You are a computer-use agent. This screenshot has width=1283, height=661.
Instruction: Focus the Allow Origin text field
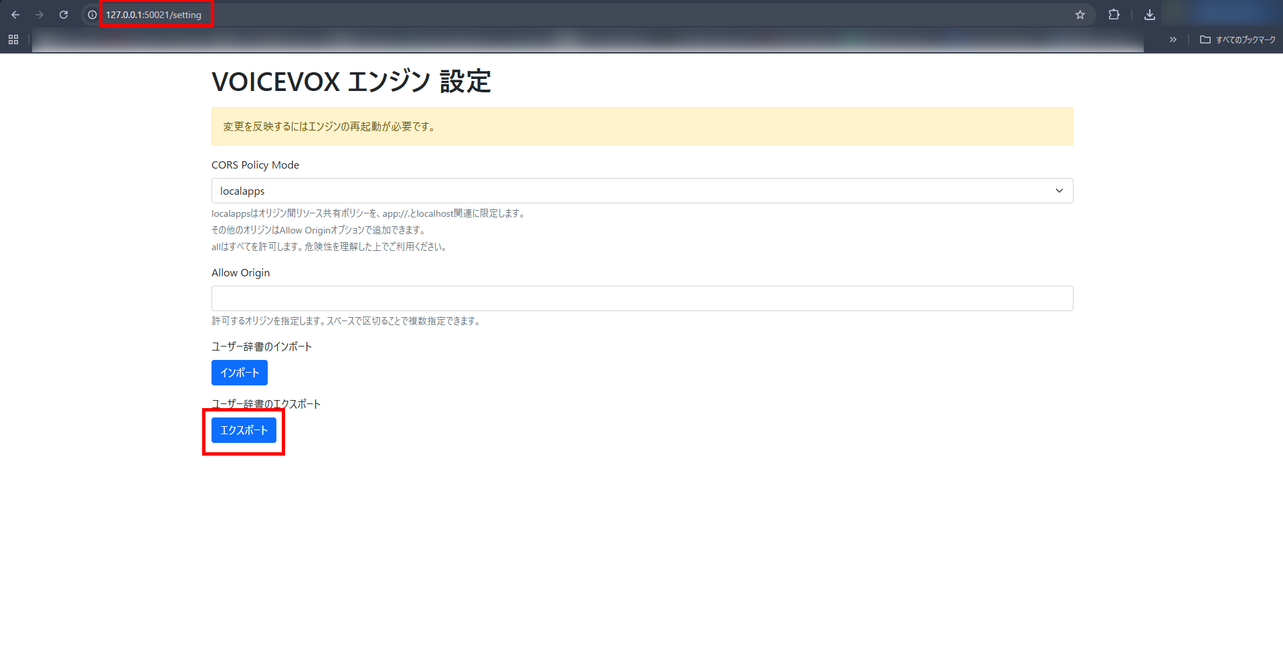(x=642, y=298)
